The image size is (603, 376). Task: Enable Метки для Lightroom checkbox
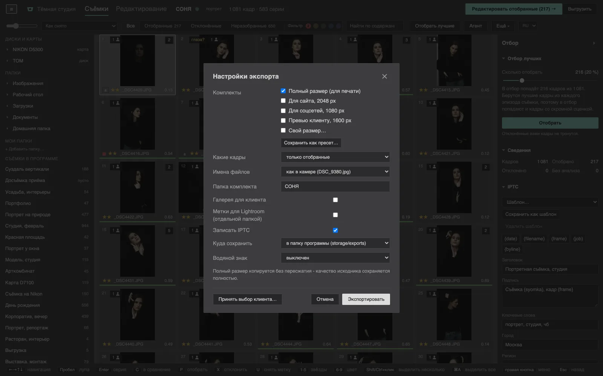335,215
